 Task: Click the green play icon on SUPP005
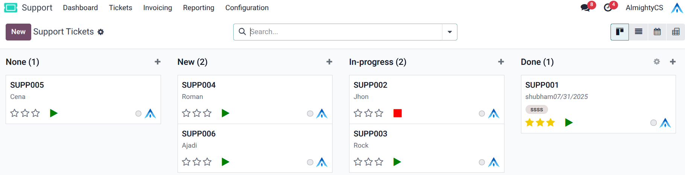click(54, 113)
